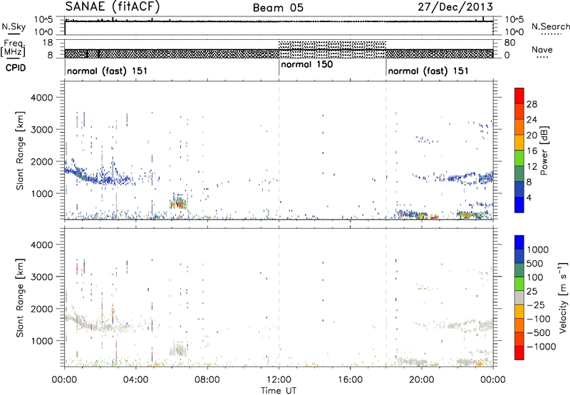Click the 18:00 dashed marker in power panel
The height and width of the screenshot is (395, 570).
(x=386, y=150)
